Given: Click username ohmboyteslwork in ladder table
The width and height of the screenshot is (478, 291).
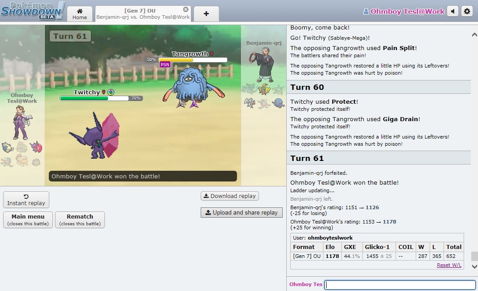Looking at the screenshot, I should click(x=330, y=238).
